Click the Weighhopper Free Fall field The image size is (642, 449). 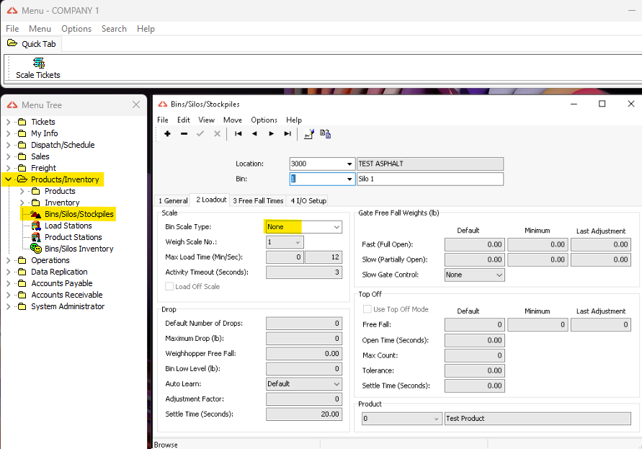click(x=304, y=354)
